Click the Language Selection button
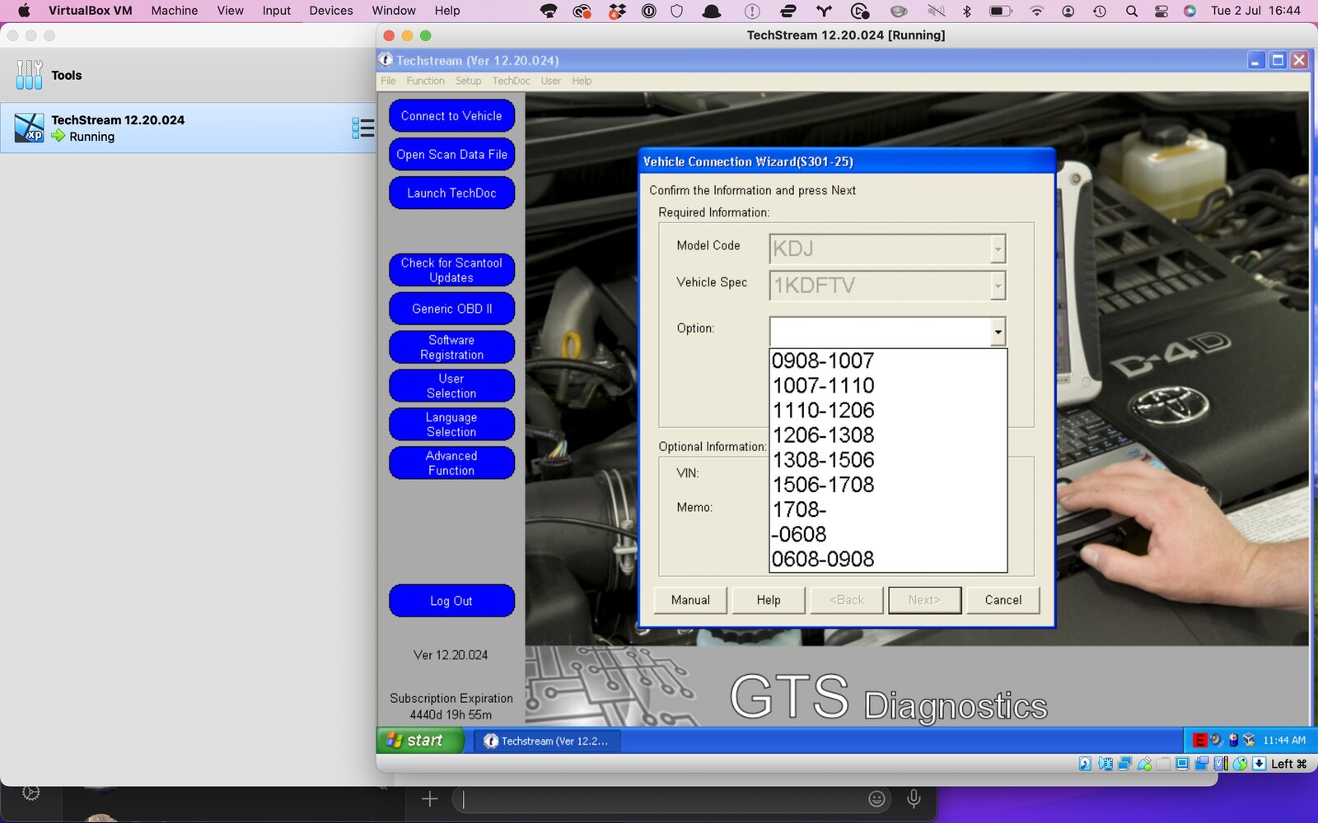 tap(451, 425)
